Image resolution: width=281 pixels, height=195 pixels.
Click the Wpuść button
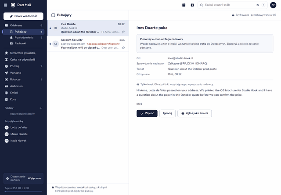(x=147, y=113)
